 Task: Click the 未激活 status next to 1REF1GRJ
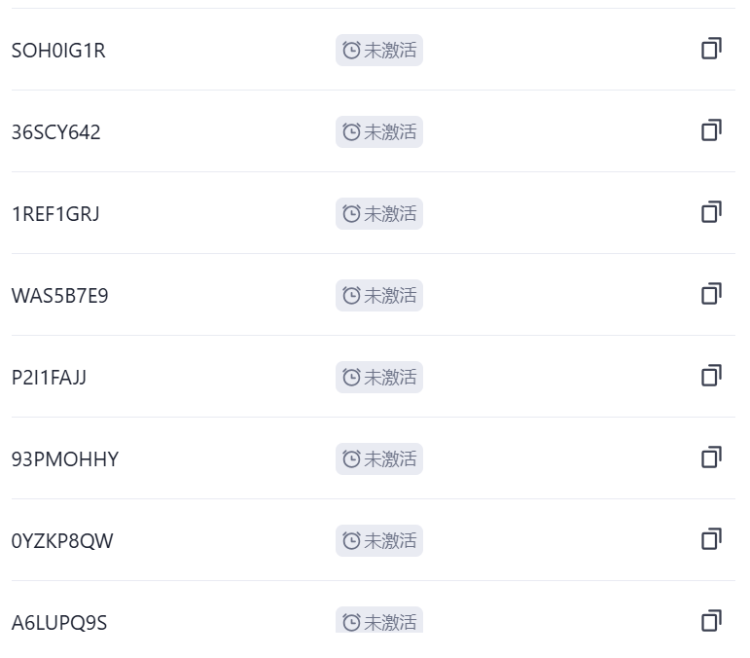[x=379, y=214]
